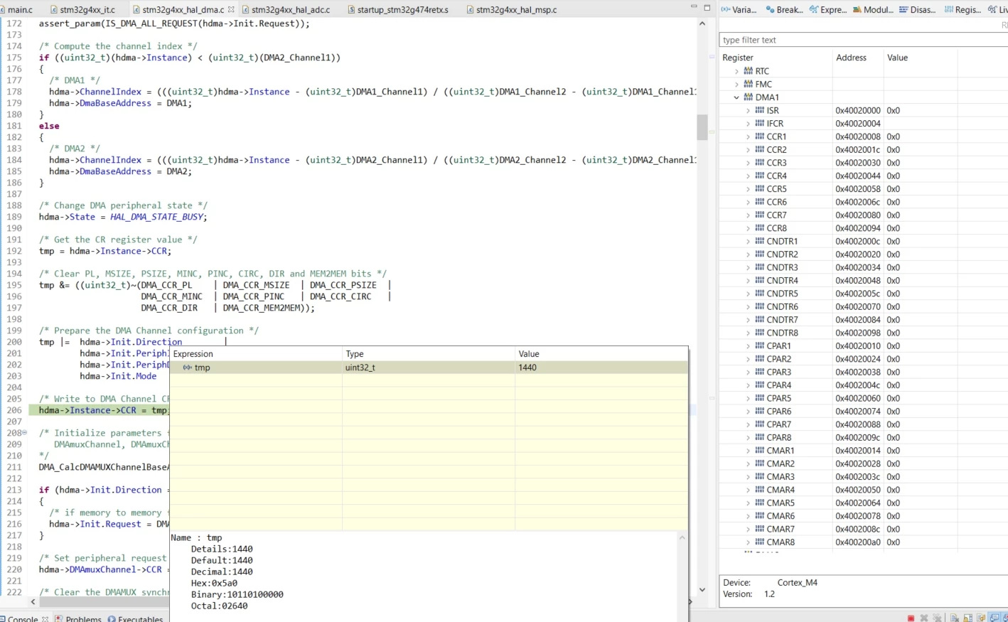
Task: Toggle the console Scroll Lock icon
Action: (968, 618)
